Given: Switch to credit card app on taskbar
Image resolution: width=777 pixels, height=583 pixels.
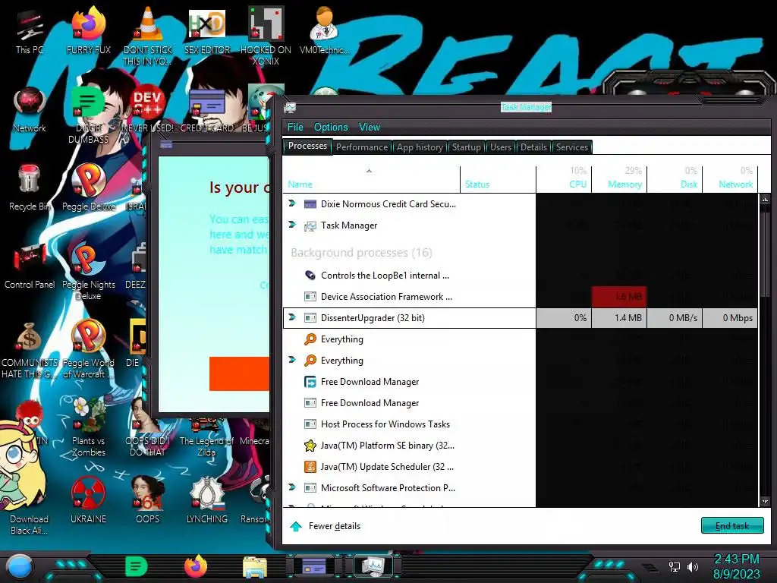Looking at the screenshot, I should pos(314,566).
